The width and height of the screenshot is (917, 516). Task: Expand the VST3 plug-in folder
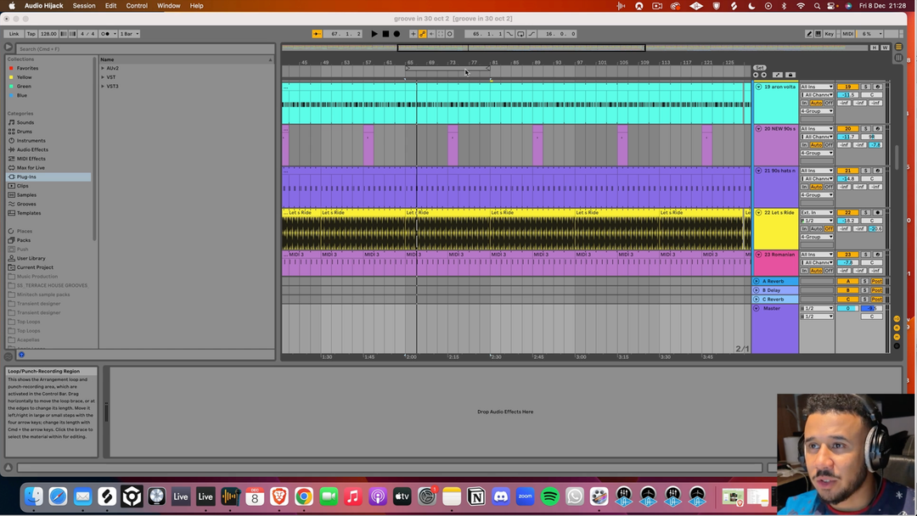click(x=104, y=86)
